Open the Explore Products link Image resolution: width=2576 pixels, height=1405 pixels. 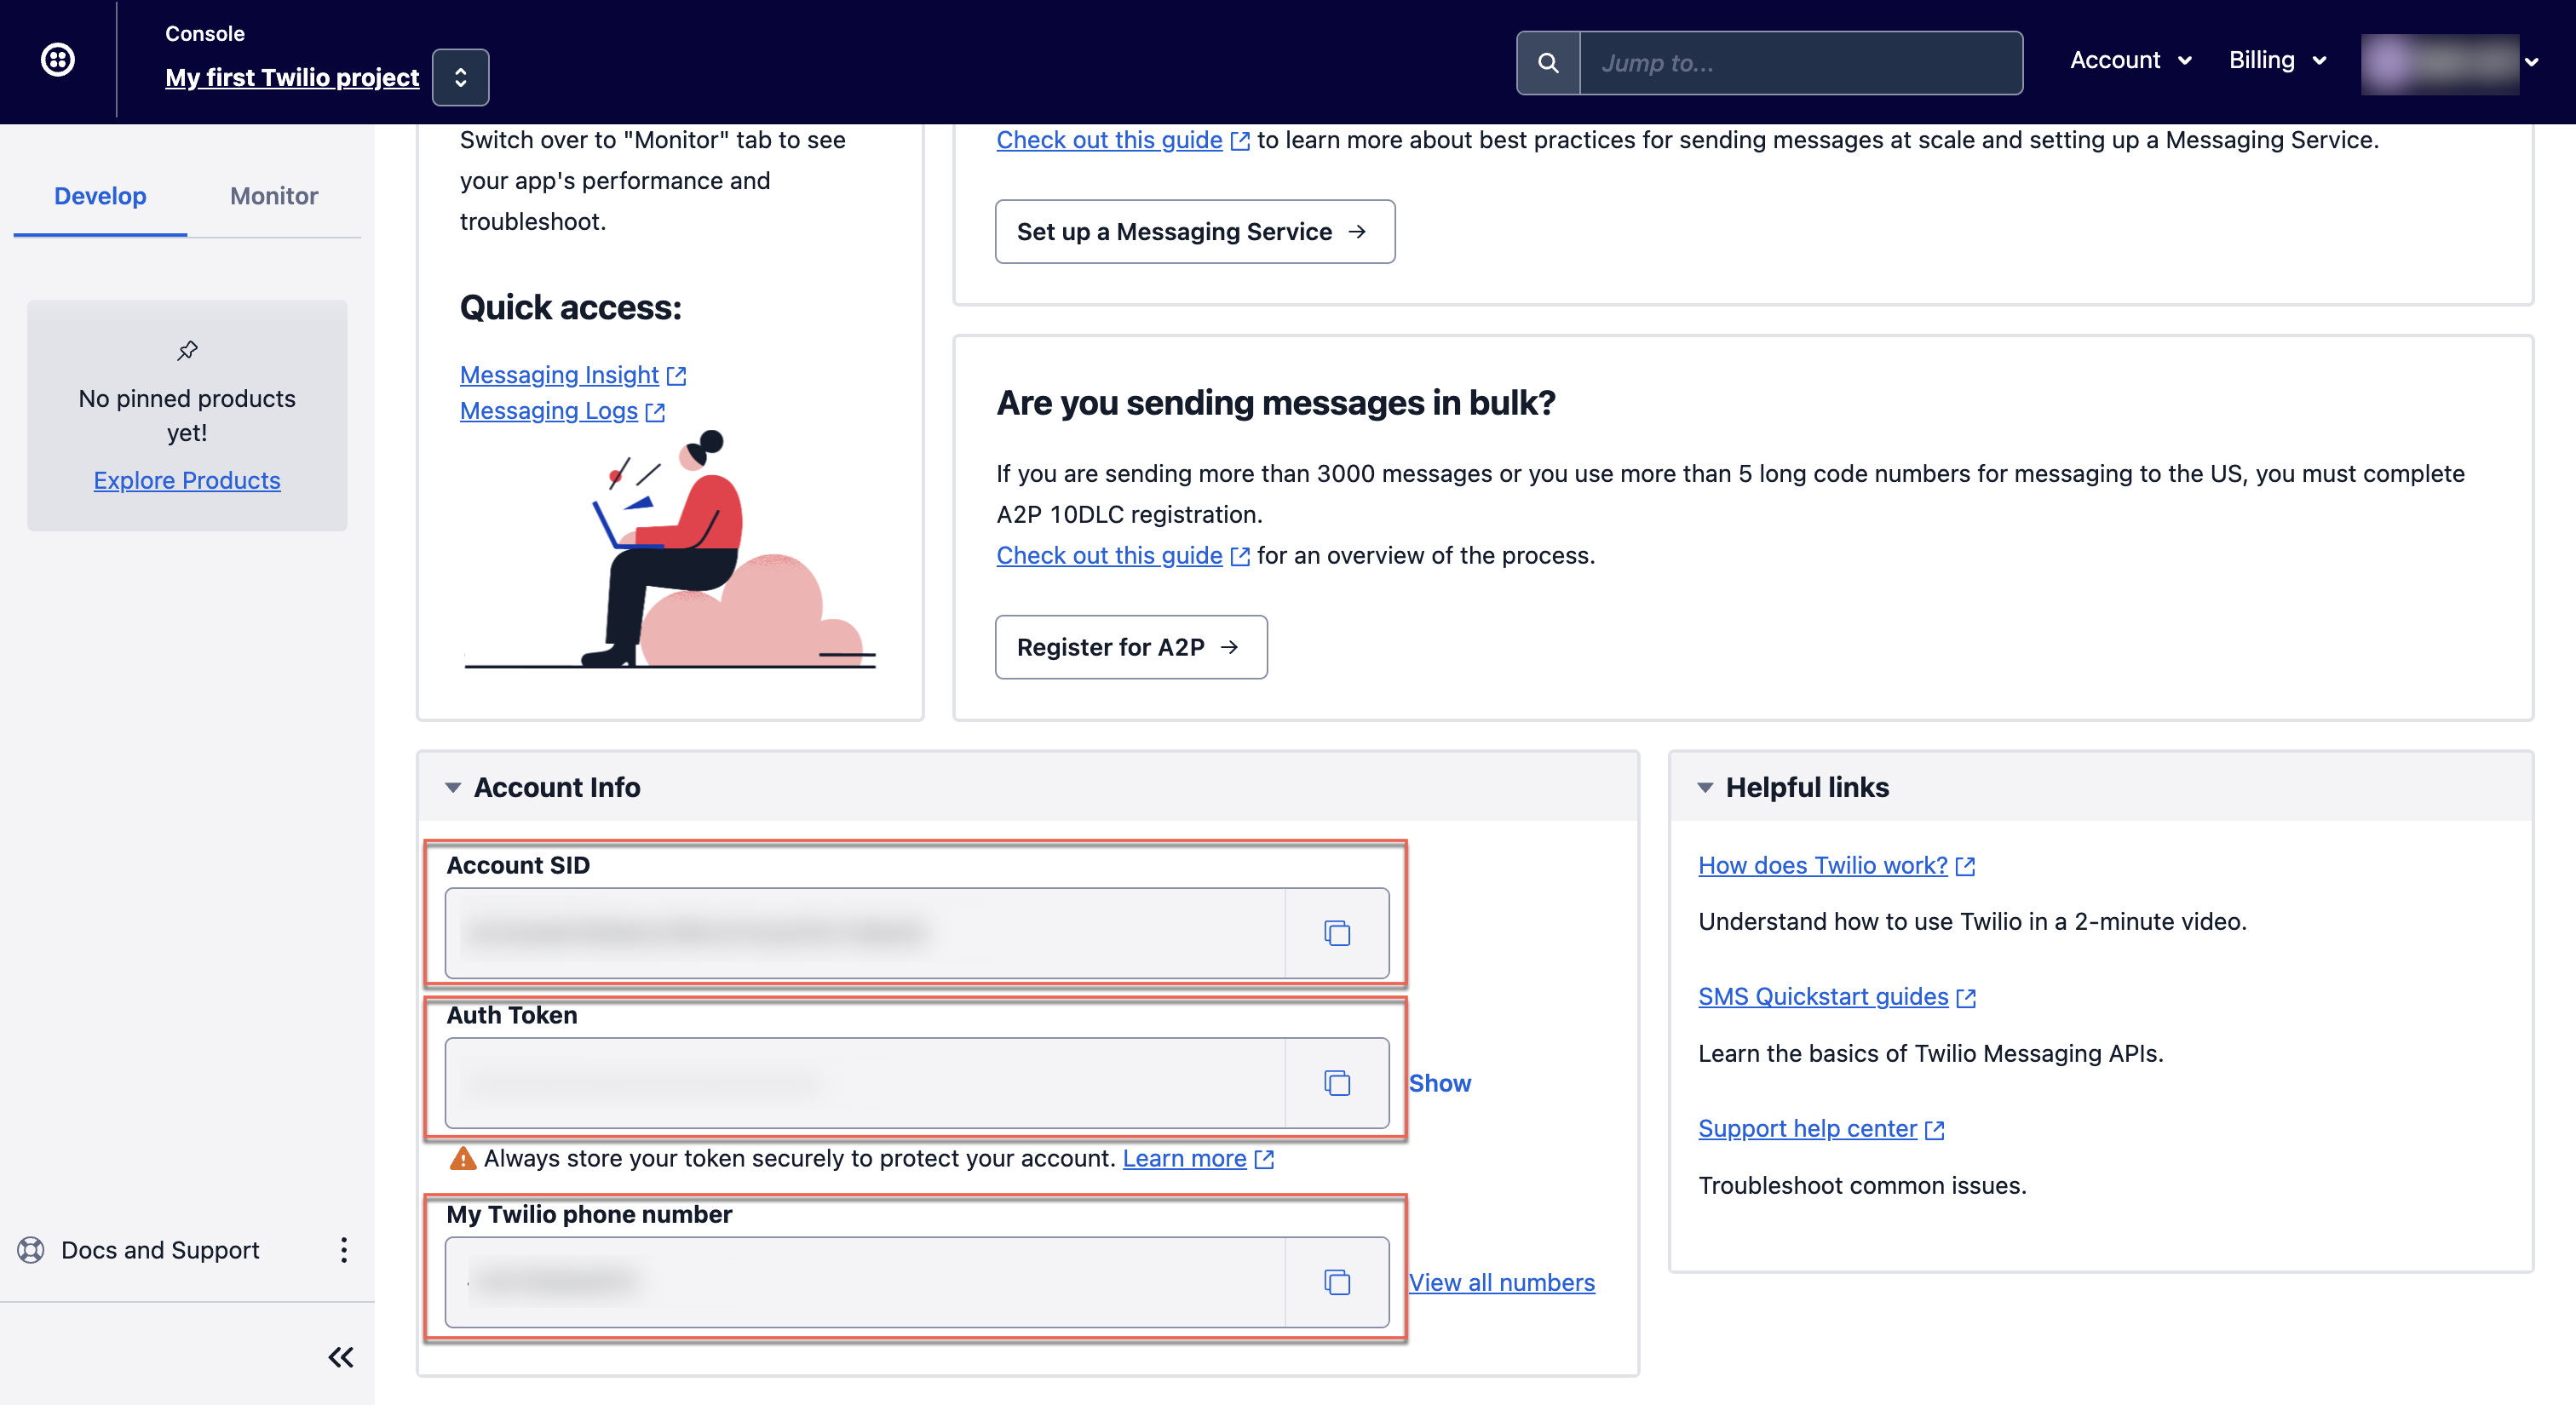(x=187, y=480)
